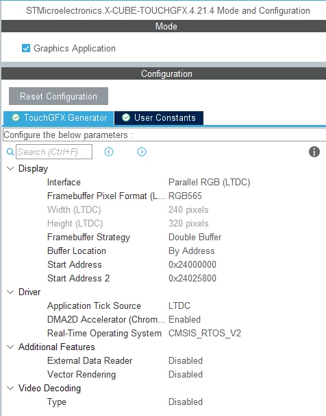The width and height of the screenshot is (326, 416).
Task: Click the Reset Configuration button
Action: pyautogui.click(x=58, y=96)
